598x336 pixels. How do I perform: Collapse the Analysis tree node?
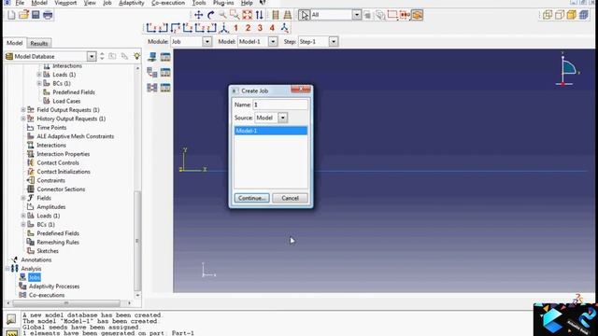point(7,269)
